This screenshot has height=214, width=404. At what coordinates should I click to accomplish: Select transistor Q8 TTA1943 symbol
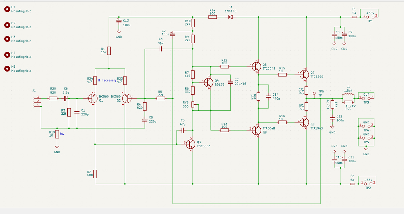304,122
